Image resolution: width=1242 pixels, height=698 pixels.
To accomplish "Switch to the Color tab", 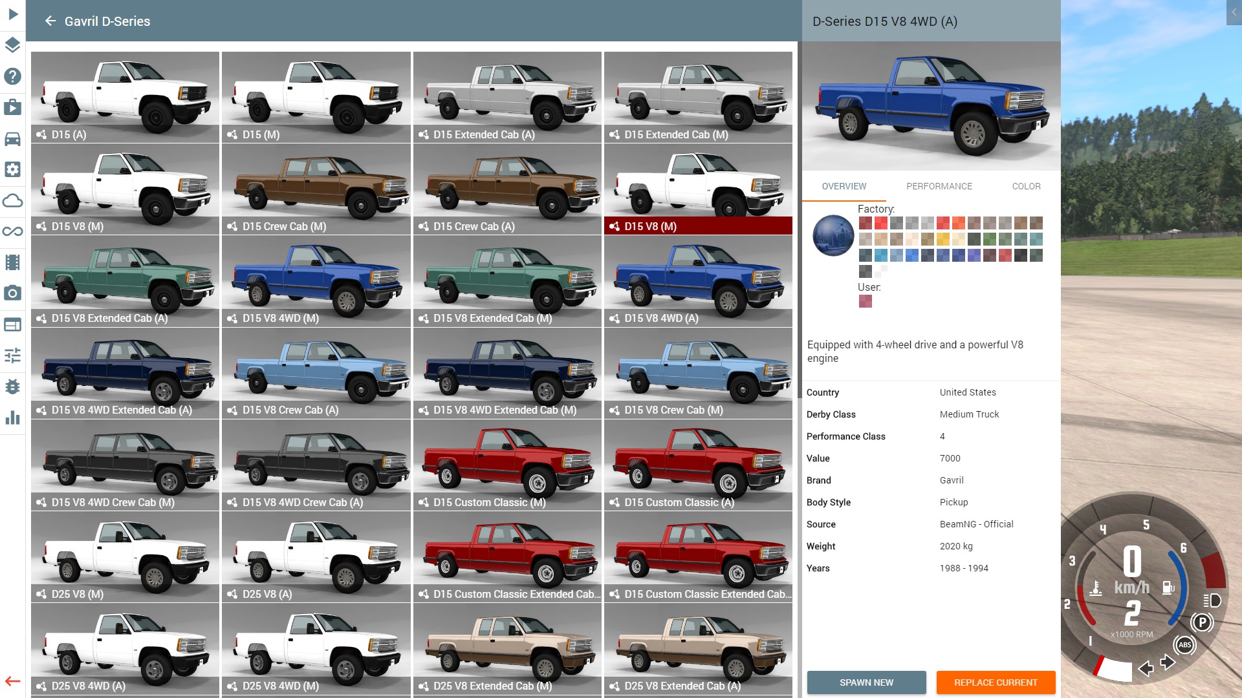I will click(x=1026, y=186).
